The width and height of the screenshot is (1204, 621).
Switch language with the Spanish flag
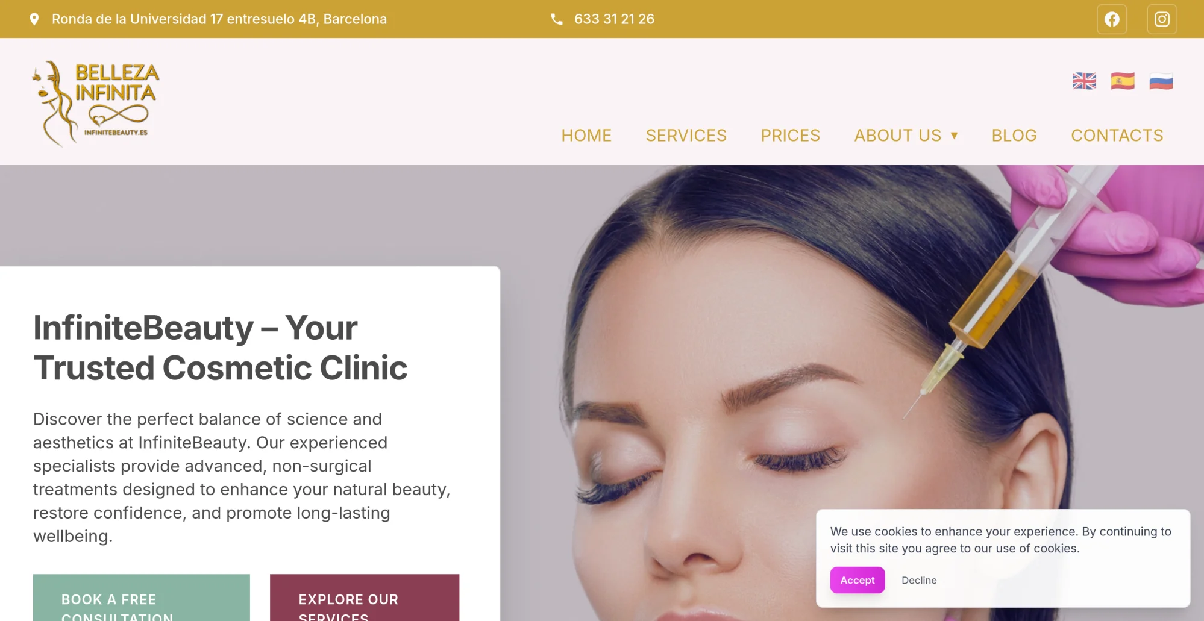(1123, 81)
